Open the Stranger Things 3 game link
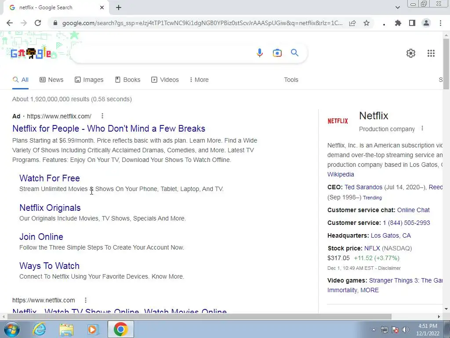Image resolution: width=450 pixels, height=338 pixels. 406,280
